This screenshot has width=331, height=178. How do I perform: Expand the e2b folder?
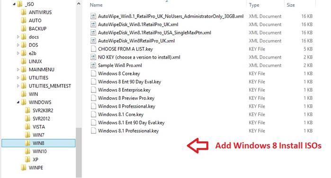tap(18, 53)
